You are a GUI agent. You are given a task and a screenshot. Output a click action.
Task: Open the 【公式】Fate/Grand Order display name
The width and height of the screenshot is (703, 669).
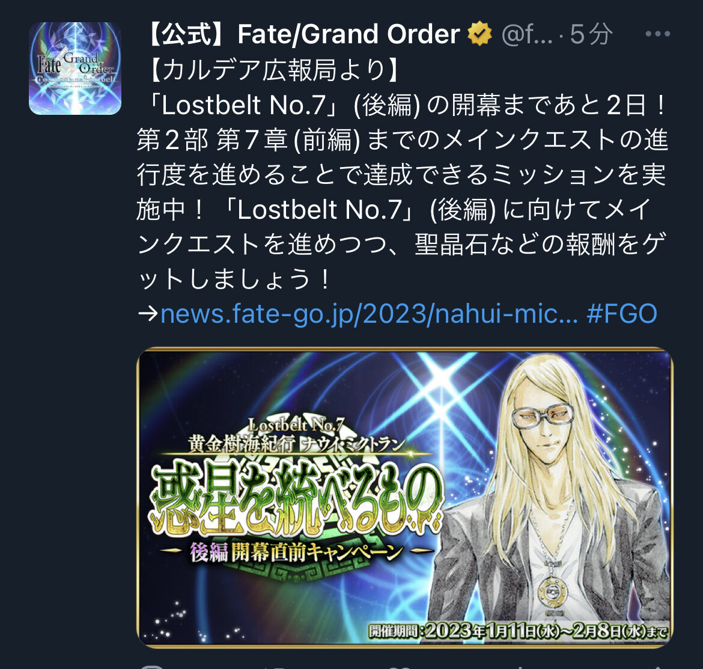point(303,34)
